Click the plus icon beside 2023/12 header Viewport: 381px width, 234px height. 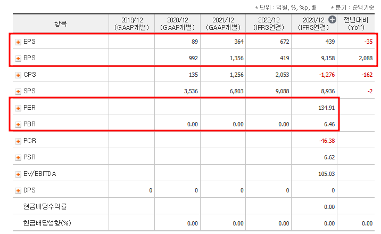(x=332, y=20)
